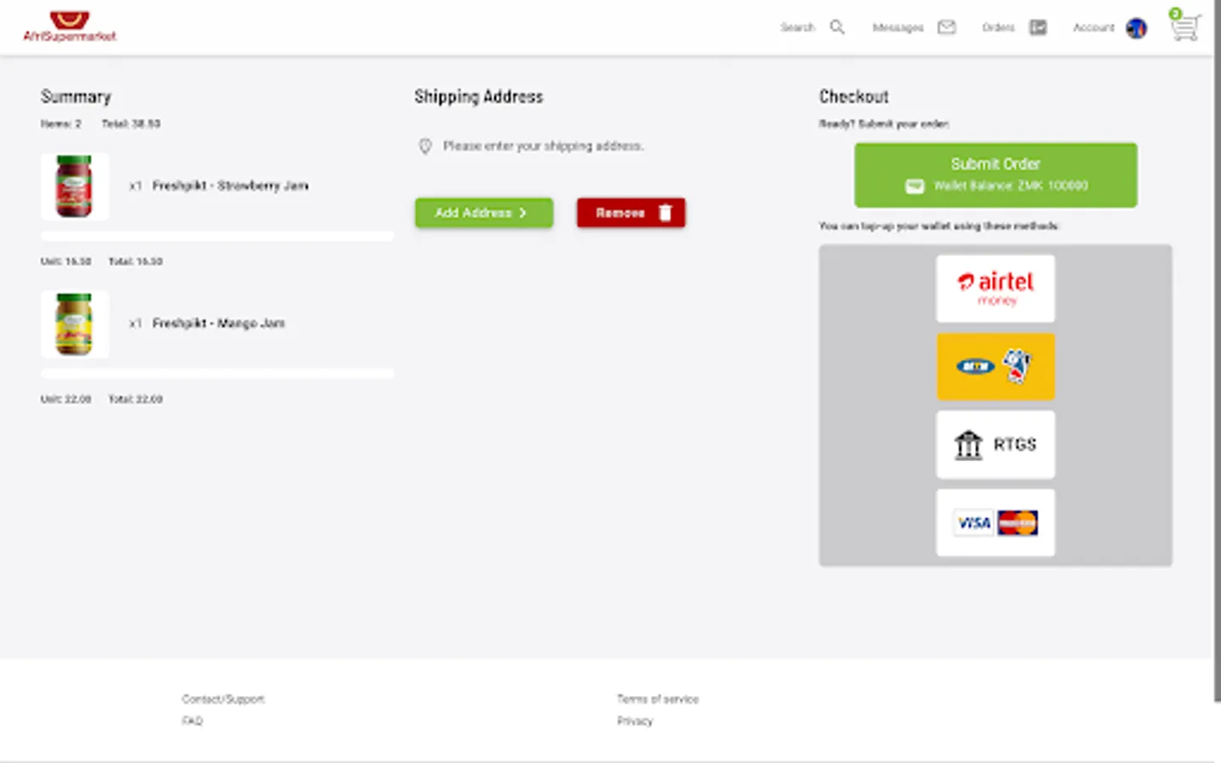Click the Mango Jam Total 22.00 text
The image size is (1221, 763).
(136, 398)
